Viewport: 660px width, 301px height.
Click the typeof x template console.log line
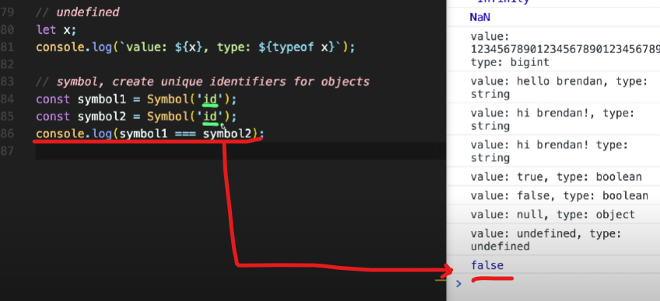pos(195,47)
